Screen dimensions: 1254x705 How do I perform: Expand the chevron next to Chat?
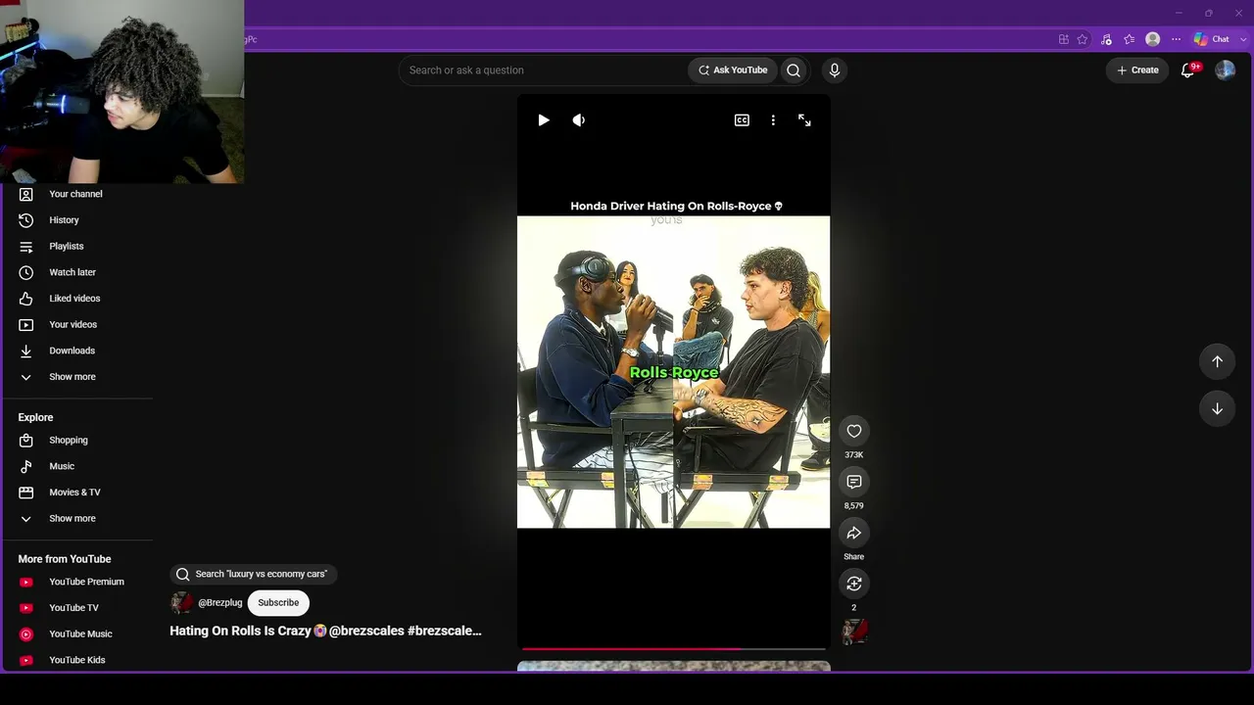pos(1242,39)
